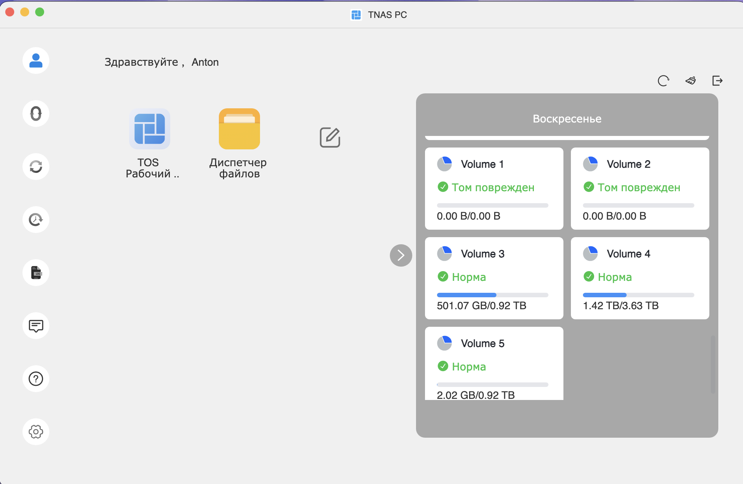
Task: Click the Volume 3 Норма check icon
Action: (x=443, y=276)
